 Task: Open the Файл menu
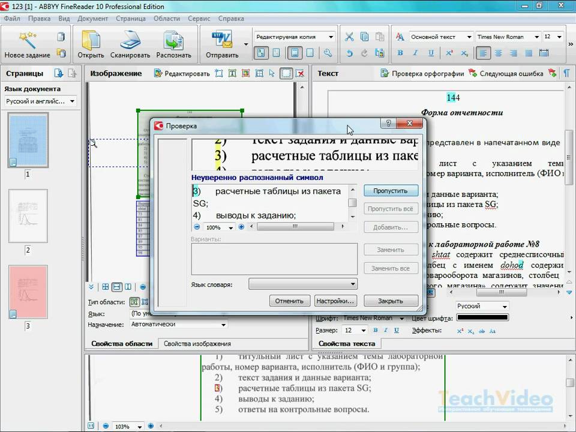click(12, 19)
